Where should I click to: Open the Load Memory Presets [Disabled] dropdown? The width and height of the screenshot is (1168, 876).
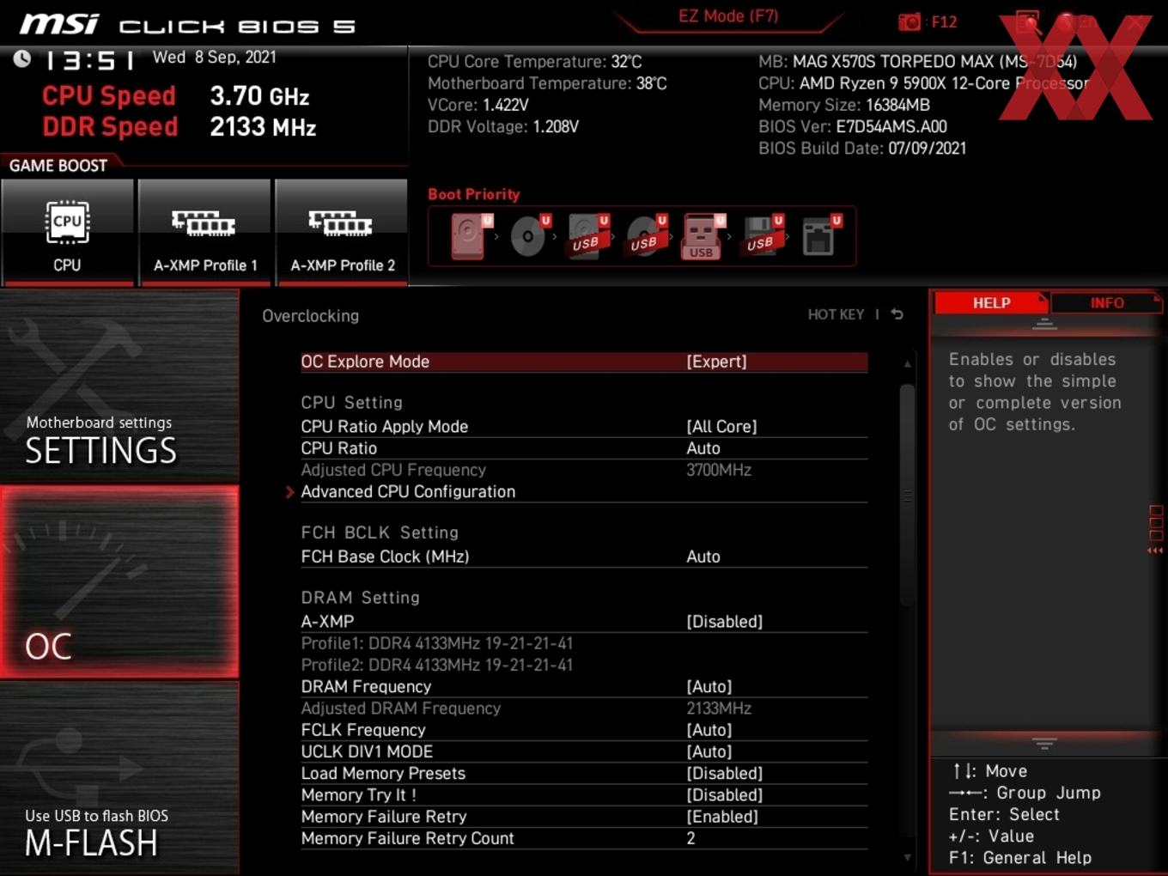(x=724, y=773)
